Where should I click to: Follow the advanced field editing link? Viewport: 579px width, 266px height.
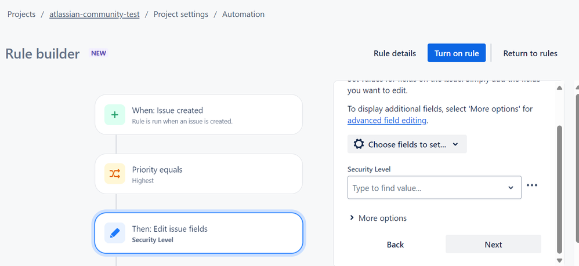386,121
